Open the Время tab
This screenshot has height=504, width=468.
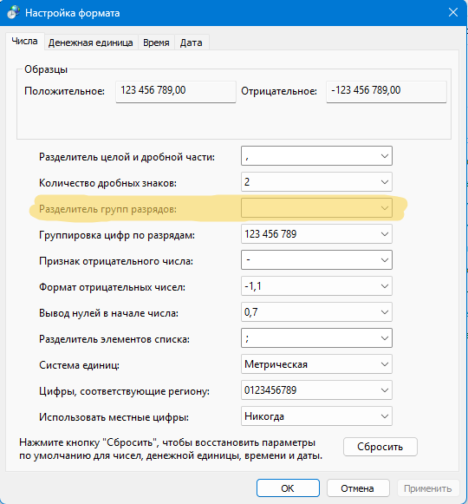coord(156,43)
